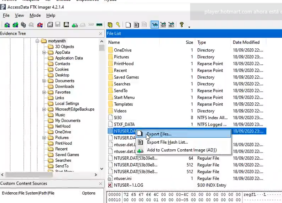The image size is (282, 203).
Task: Select 3D Objects folder in tree
Action: tap(64, 47)
